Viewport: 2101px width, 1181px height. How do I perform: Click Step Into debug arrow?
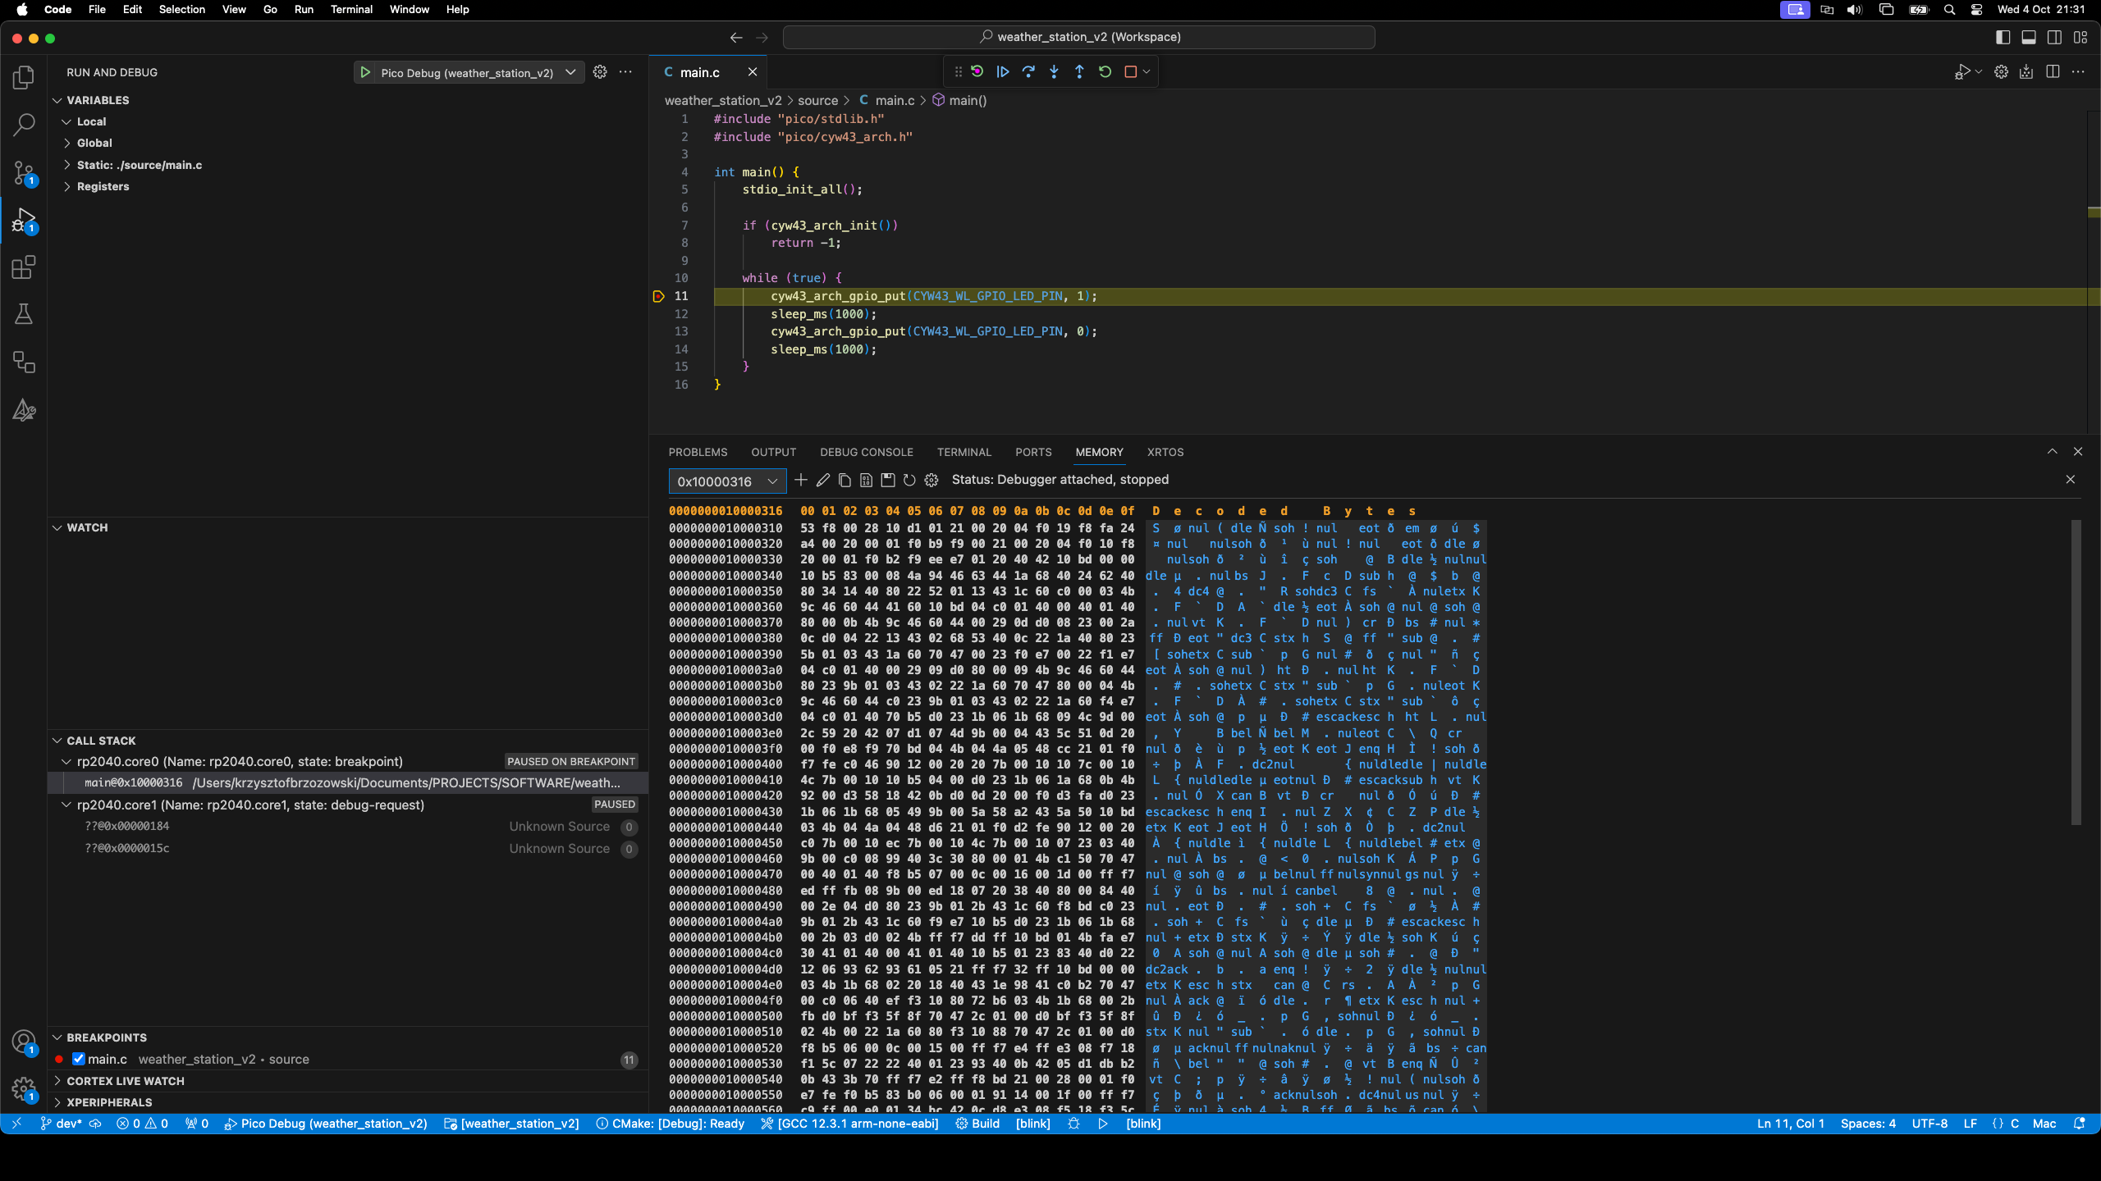pyautogui.click(x=1054, y=72)
